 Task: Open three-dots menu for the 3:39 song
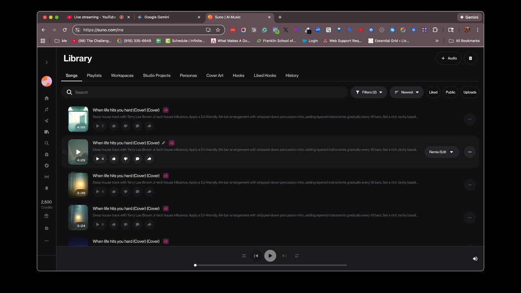click(470, 185)
